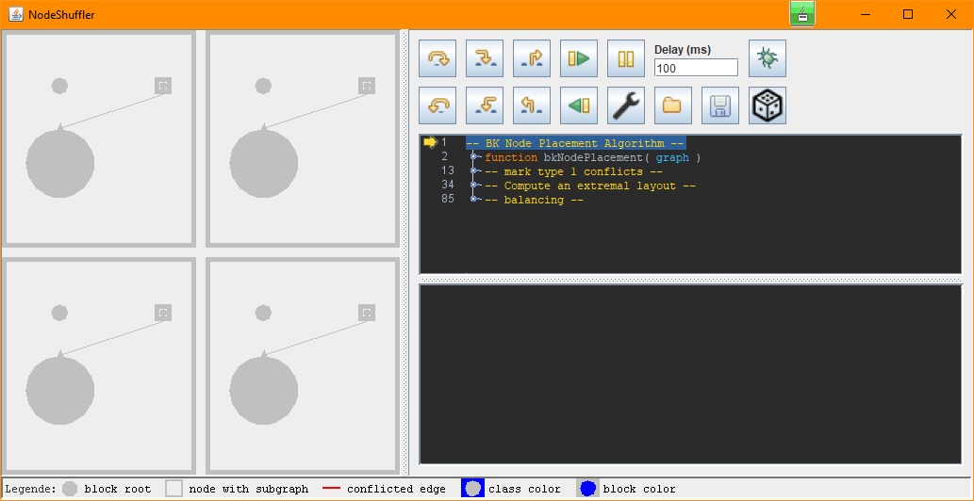
Task: Click line number 34 in the gutter
Action: click(x=447, y=185)
